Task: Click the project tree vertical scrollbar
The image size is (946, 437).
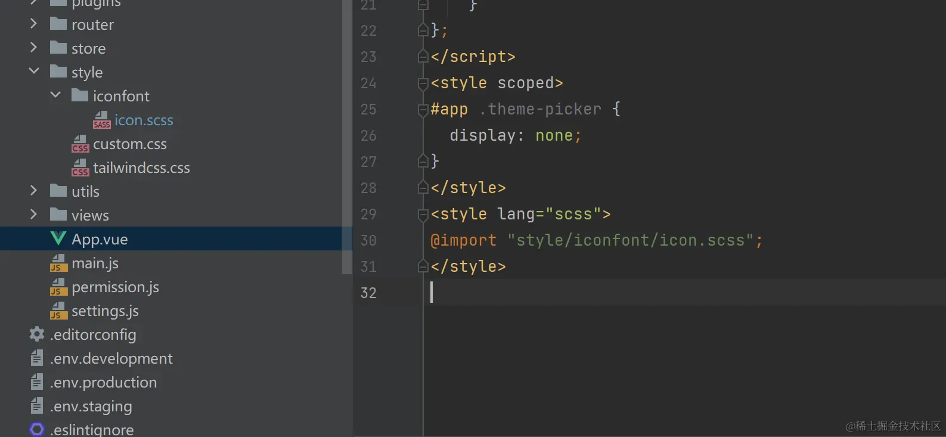Action: pos(347,137)
